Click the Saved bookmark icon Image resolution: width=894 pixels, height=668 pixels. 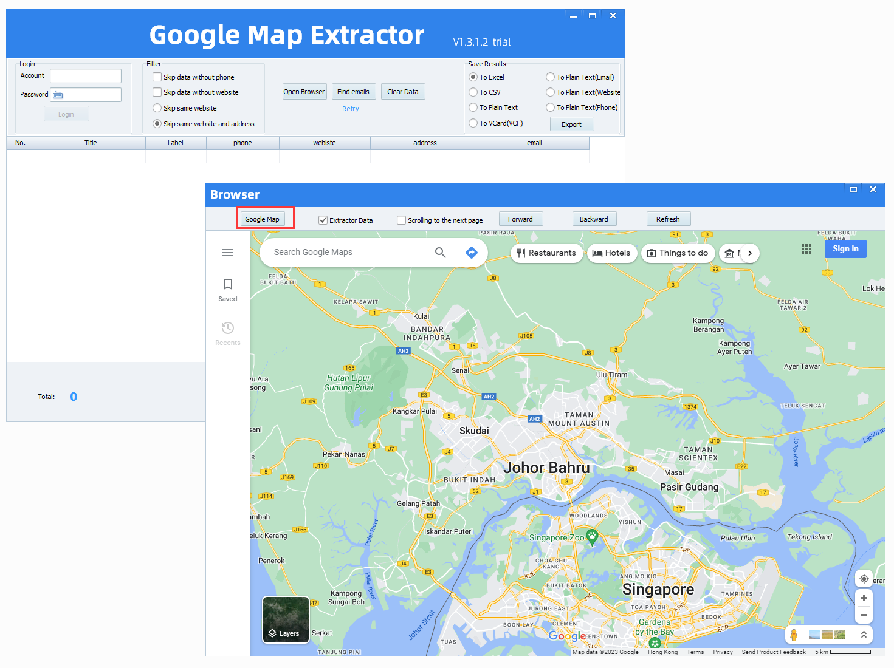pyautogui.click(x=228, y=284)
